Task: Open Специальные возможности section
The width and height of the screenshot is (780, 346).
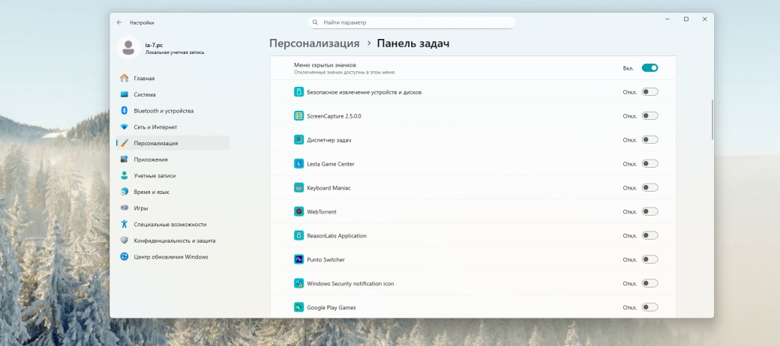Action: tap(172, 225)
